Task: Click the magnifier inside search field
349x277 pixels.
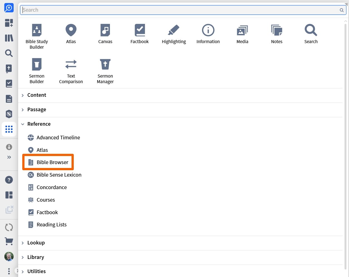Action: [x=341, y=10]
